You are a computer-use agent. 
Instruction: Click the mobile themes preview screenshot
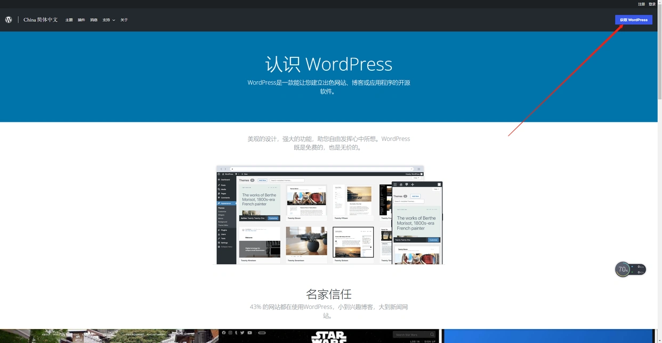417,223
